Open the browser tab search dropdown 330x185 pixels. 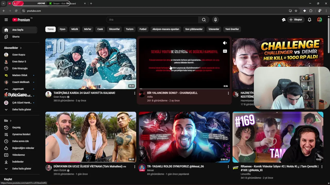pos(3,4)
